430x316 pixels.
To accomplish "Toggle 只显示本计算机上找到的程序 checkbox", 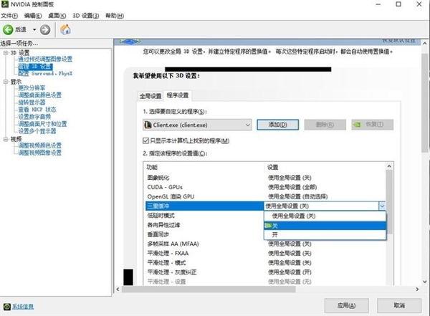I will 145,140.
